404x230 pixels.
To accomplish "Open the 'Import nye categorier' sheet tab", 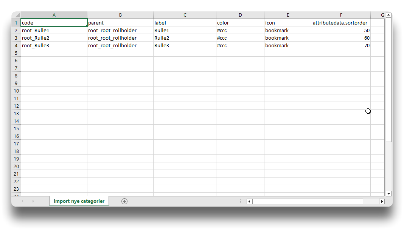I will 79,201.
